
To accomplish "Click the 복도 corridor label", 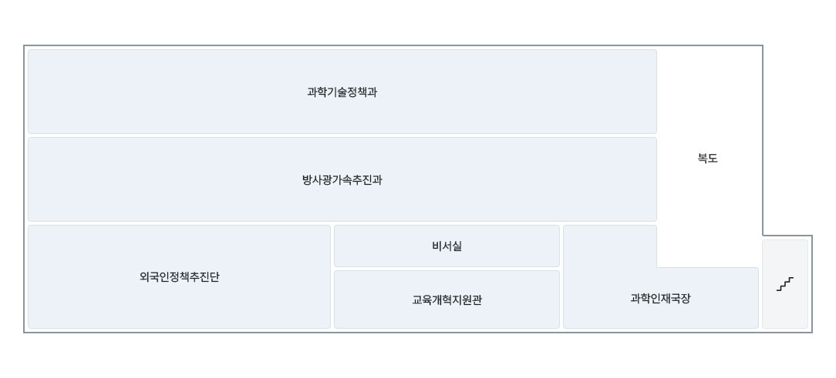I will click(x=707, y=159).
